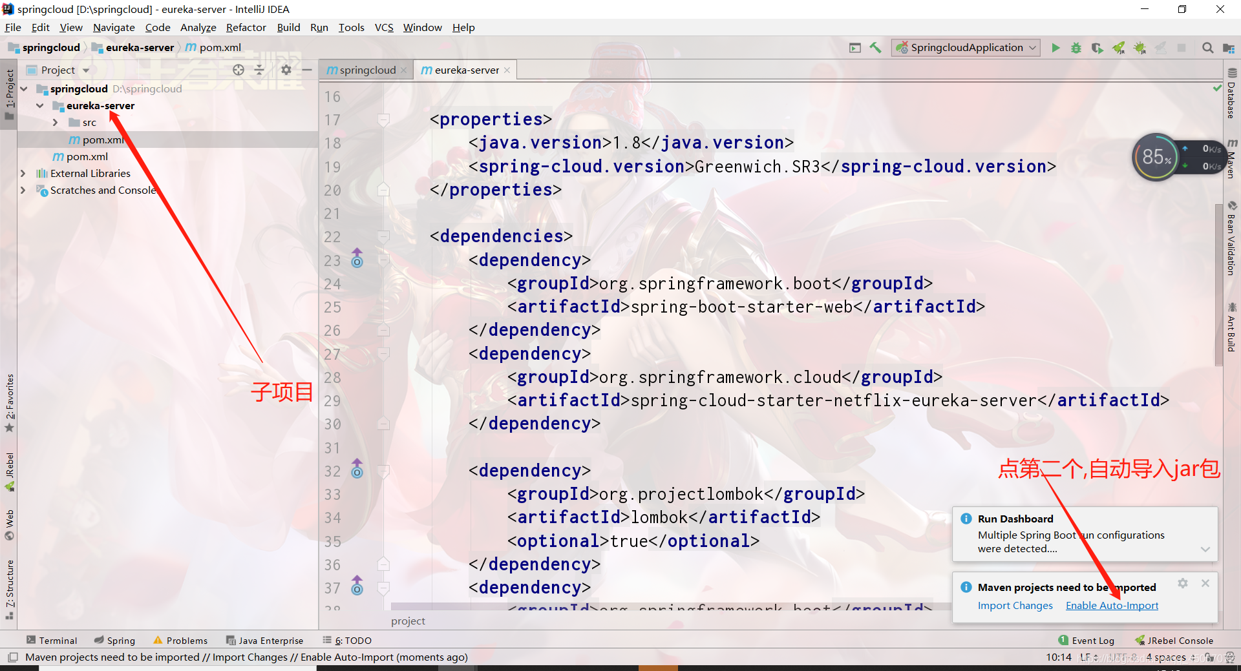Close the eureka-server editor tab
This screenshot has height=671, width=1241.
pos(507,70)
